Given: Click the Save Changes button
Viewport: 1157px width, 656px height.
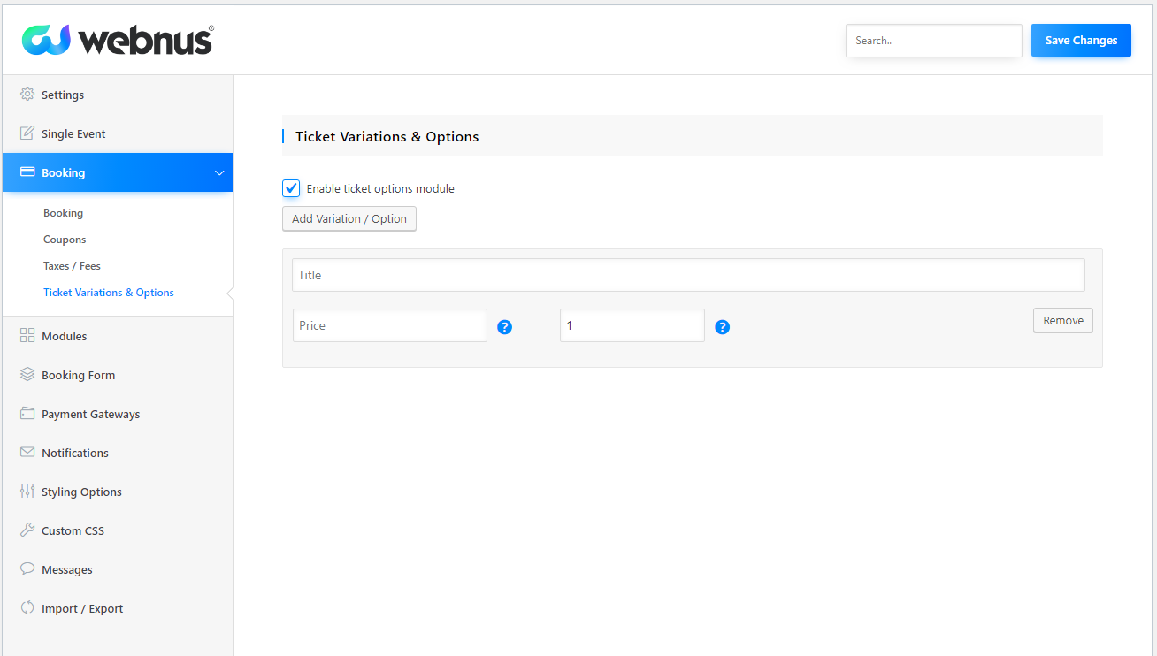Looking at the screenshot, I should (1081, 40).
